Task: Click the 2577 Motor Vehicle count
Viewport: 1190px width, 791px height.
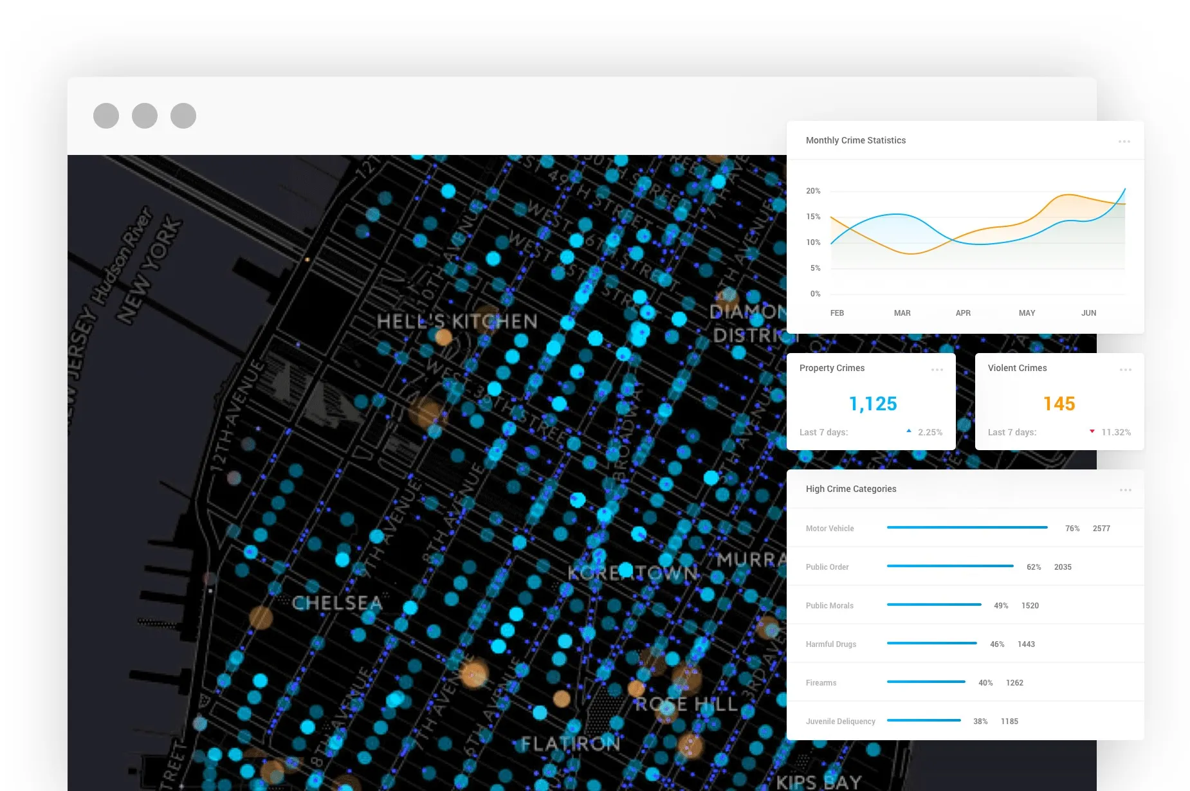Action: pos(1101,529)
